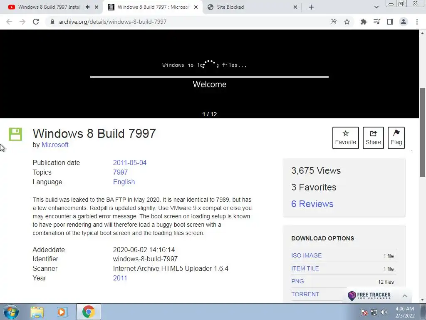Open the 7997 topic link
426x320 pixels.
click(x=120, y=172)
